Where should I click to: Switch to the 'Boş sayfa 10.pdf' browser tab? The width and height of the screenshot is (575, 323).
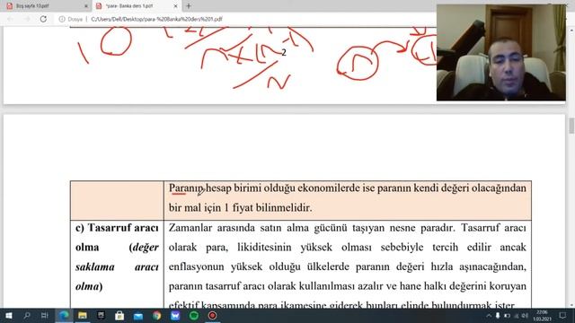45,6
